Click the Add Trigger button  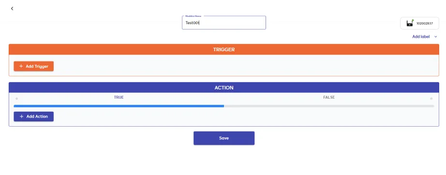point(33,66)
